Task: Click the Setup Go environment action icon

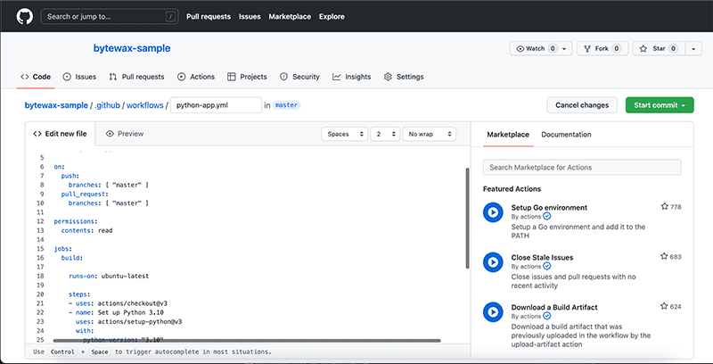Action: pyautogui.click(x=491, y=211)
